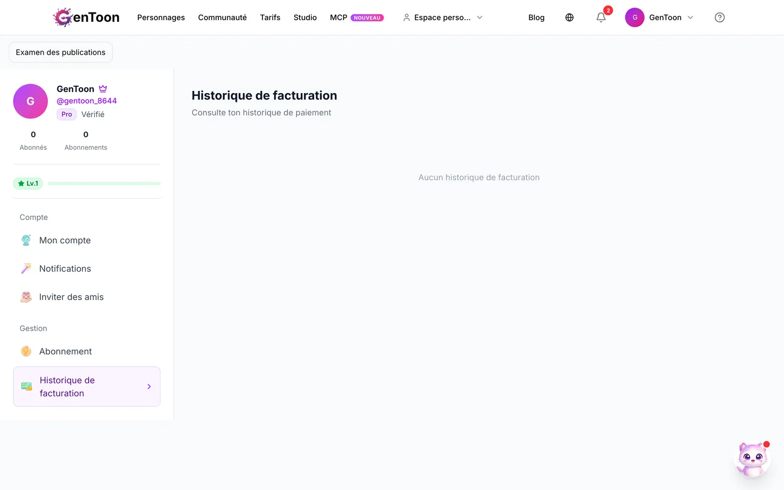784x490 pixels.
Task: Select Historique de facturation entry
Action: [x=87, y=387]
